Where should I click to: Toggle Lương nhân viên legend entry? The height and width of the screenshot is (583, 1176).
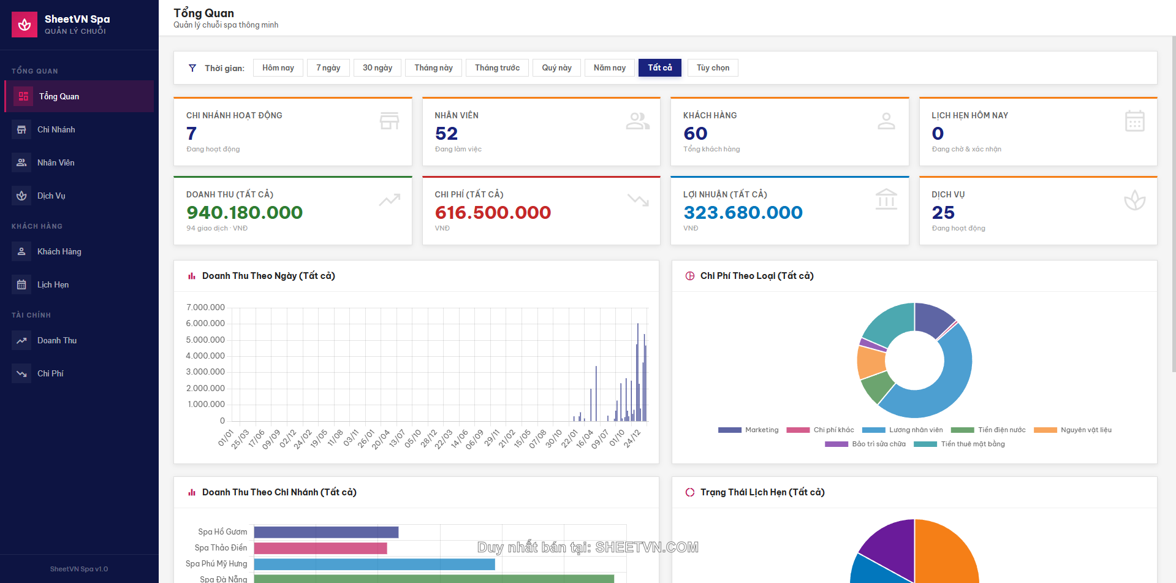[x=902, y=430]
